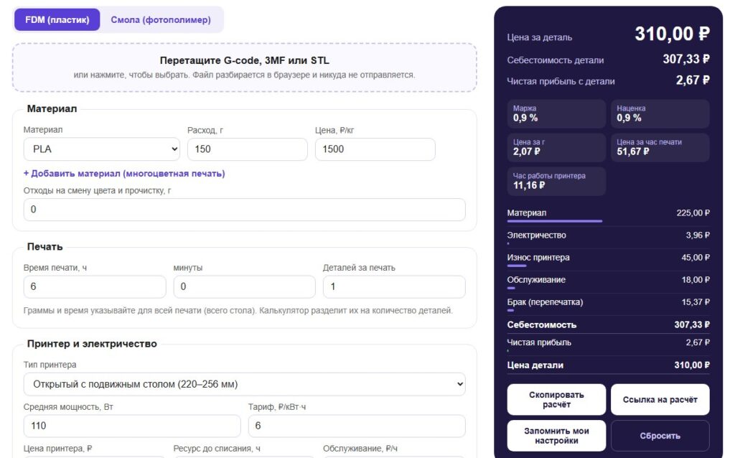This screenshot has height=458, width=735.
Task: Click the Запомнить мои настройки button
Action: pos(556,436)
